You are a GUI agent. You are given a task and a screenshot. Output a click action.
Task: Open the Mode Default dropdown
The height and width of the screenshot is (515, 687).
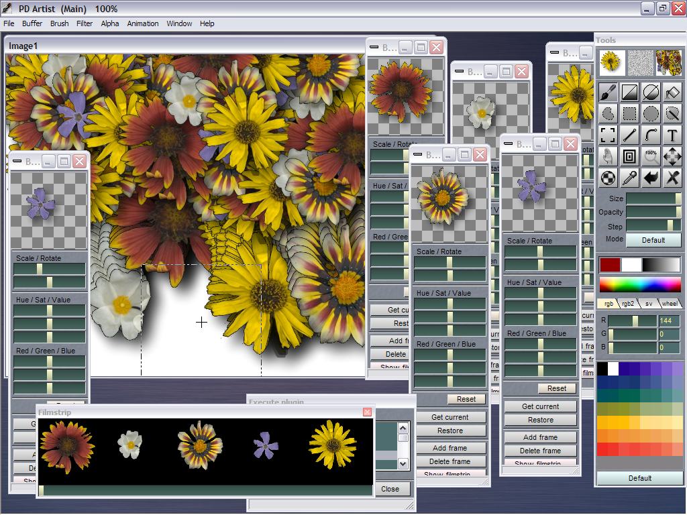(x=653, y=240)
